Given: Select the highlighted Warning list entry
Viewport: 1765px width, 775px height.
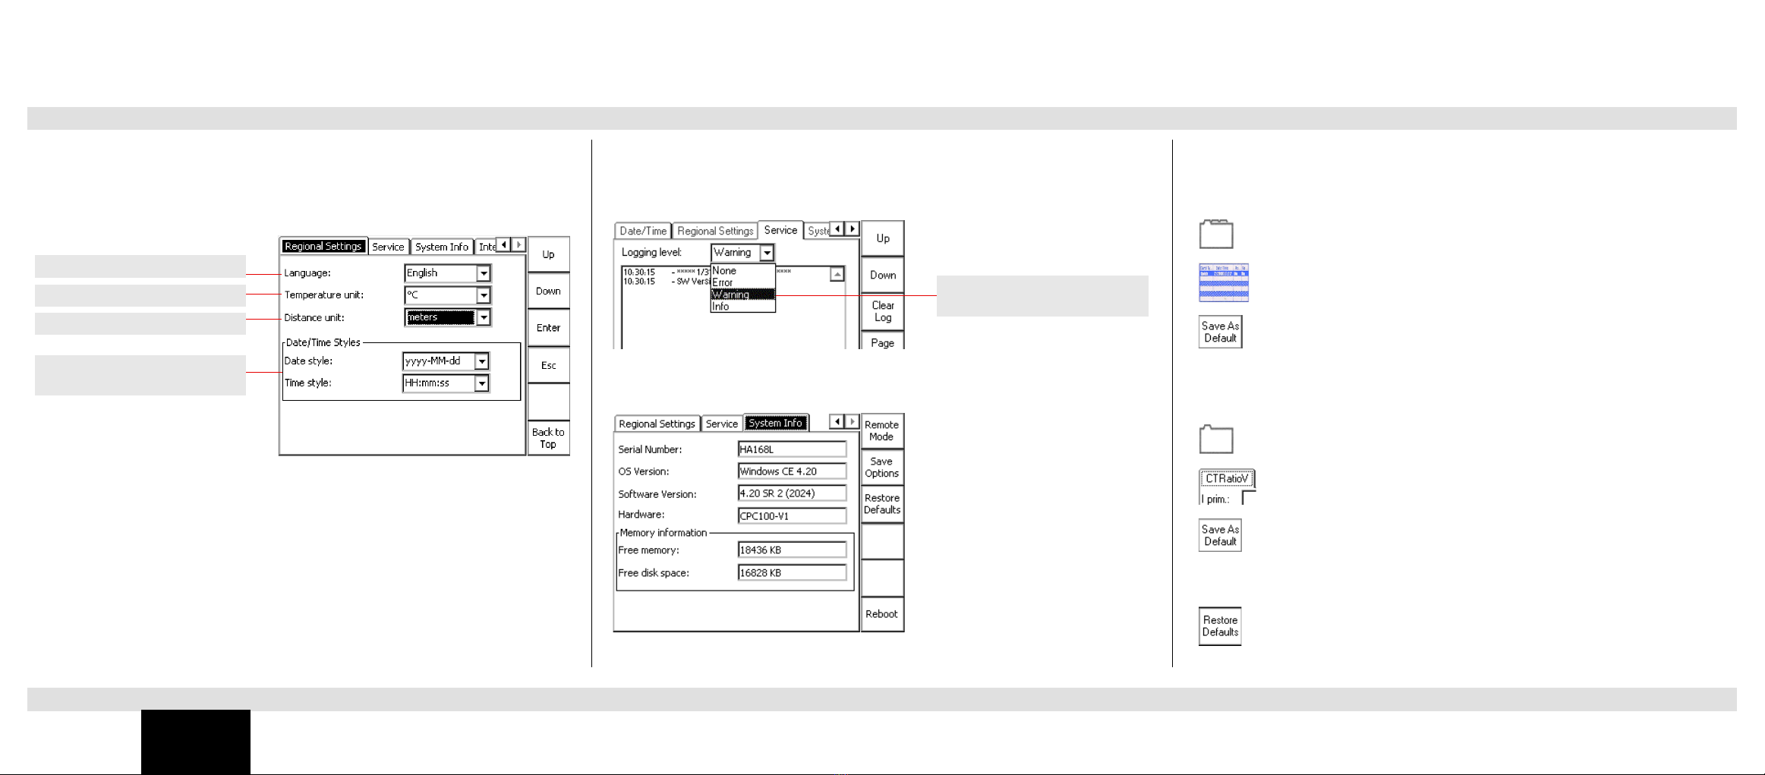Looking at the screenshot, I should (x=742, y=295).
